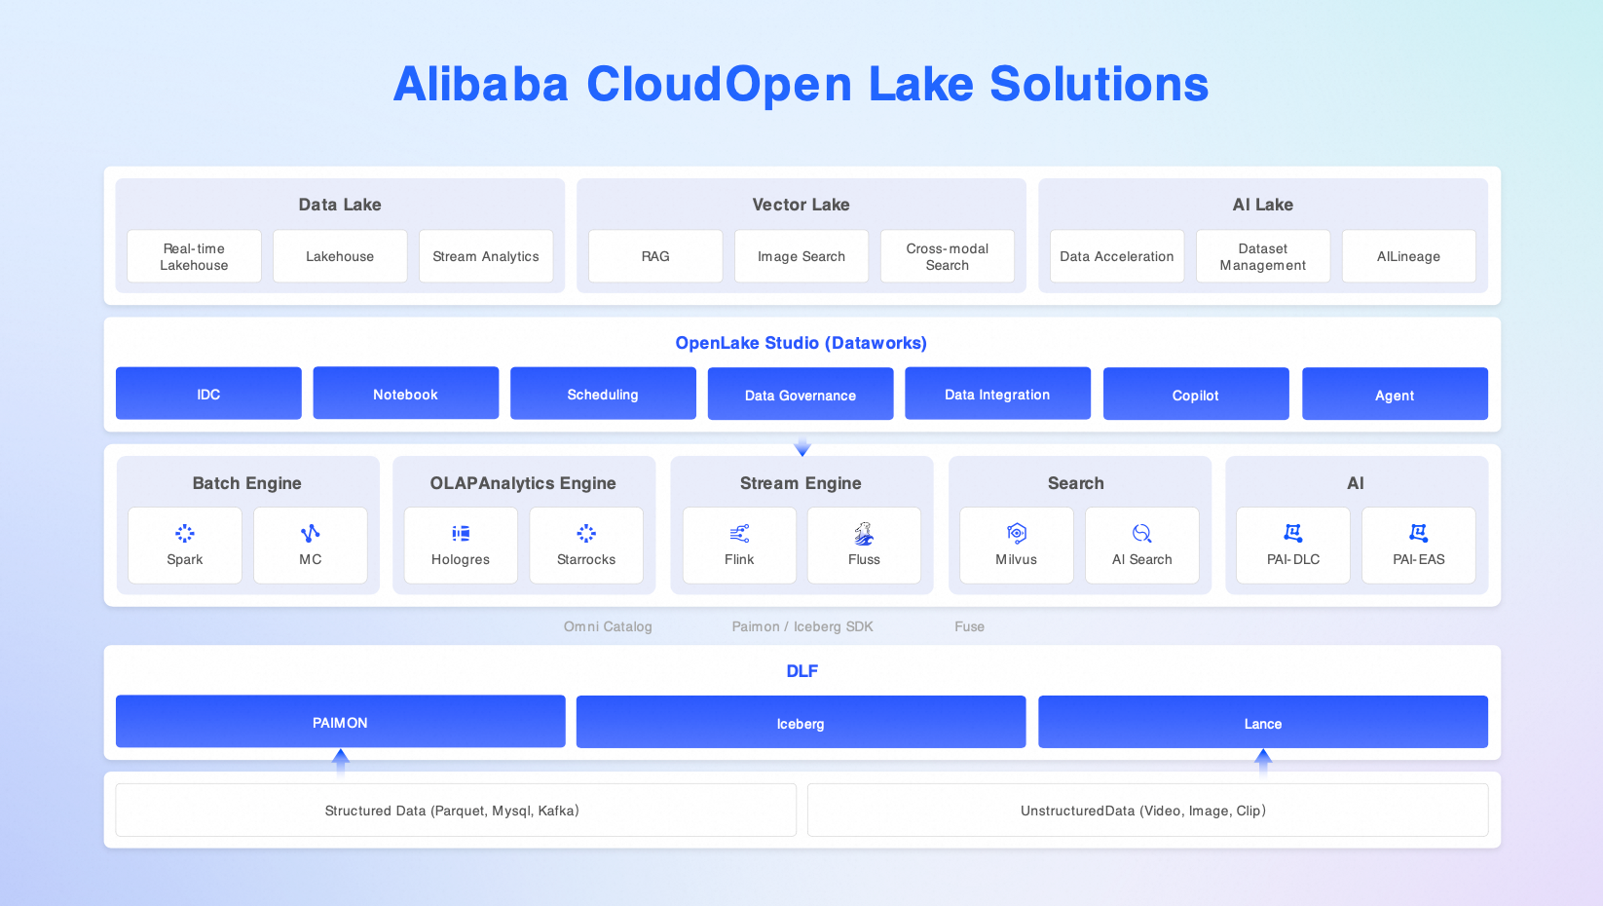The height and width of the screenshot is (906, 1603).
Task: Click the "Omni Catalog" label
Action: (x=608, y=626)
